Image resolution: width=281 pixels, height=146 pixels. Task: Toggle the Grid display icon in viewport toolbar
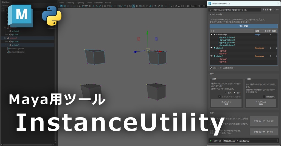point(105,6)
